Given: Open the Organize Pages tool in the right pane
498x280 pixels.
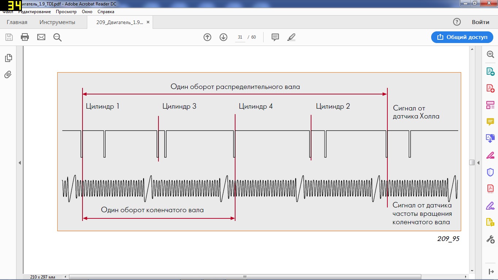Looking at the screenshot, I should click(x=490, y=105).
